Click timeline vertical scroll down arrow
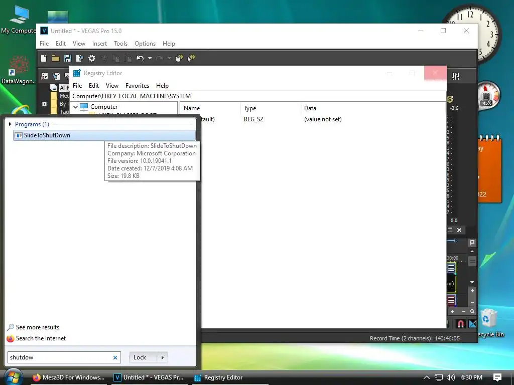Screen dimensions: 514x385 (472, 282)
